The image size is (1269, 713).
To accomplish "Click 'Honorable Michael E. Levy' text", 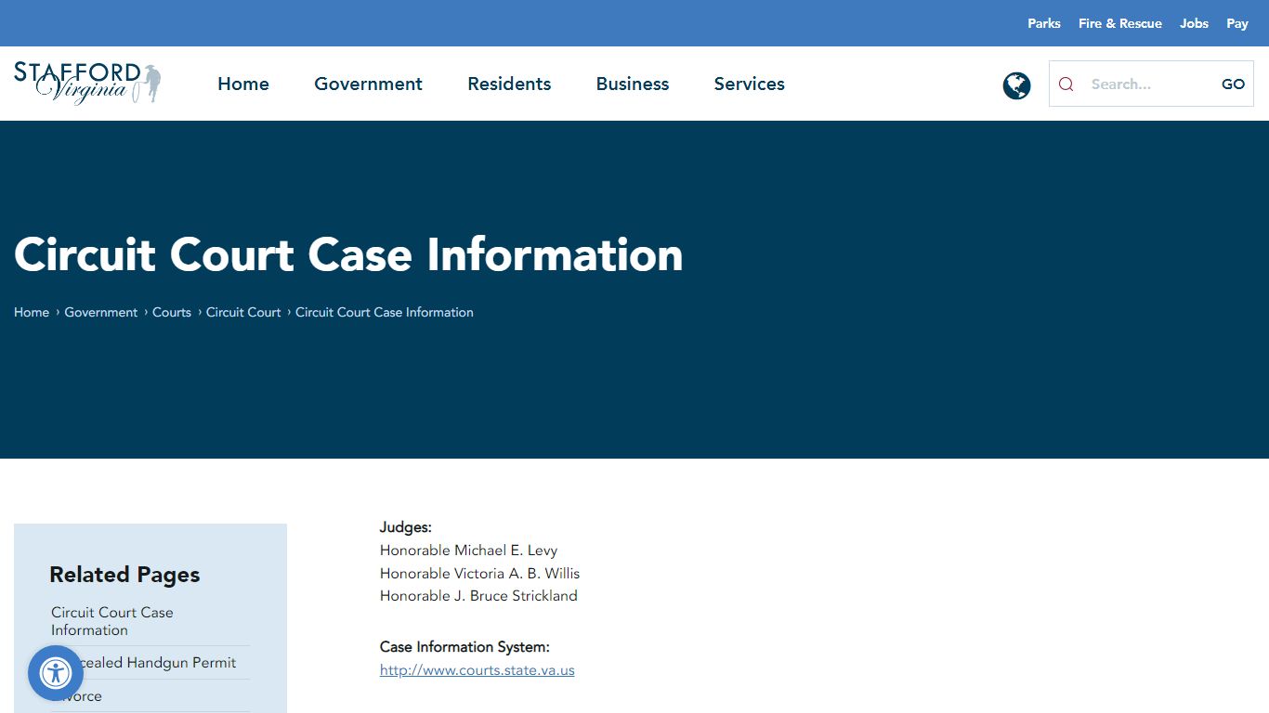I will 468,551.
